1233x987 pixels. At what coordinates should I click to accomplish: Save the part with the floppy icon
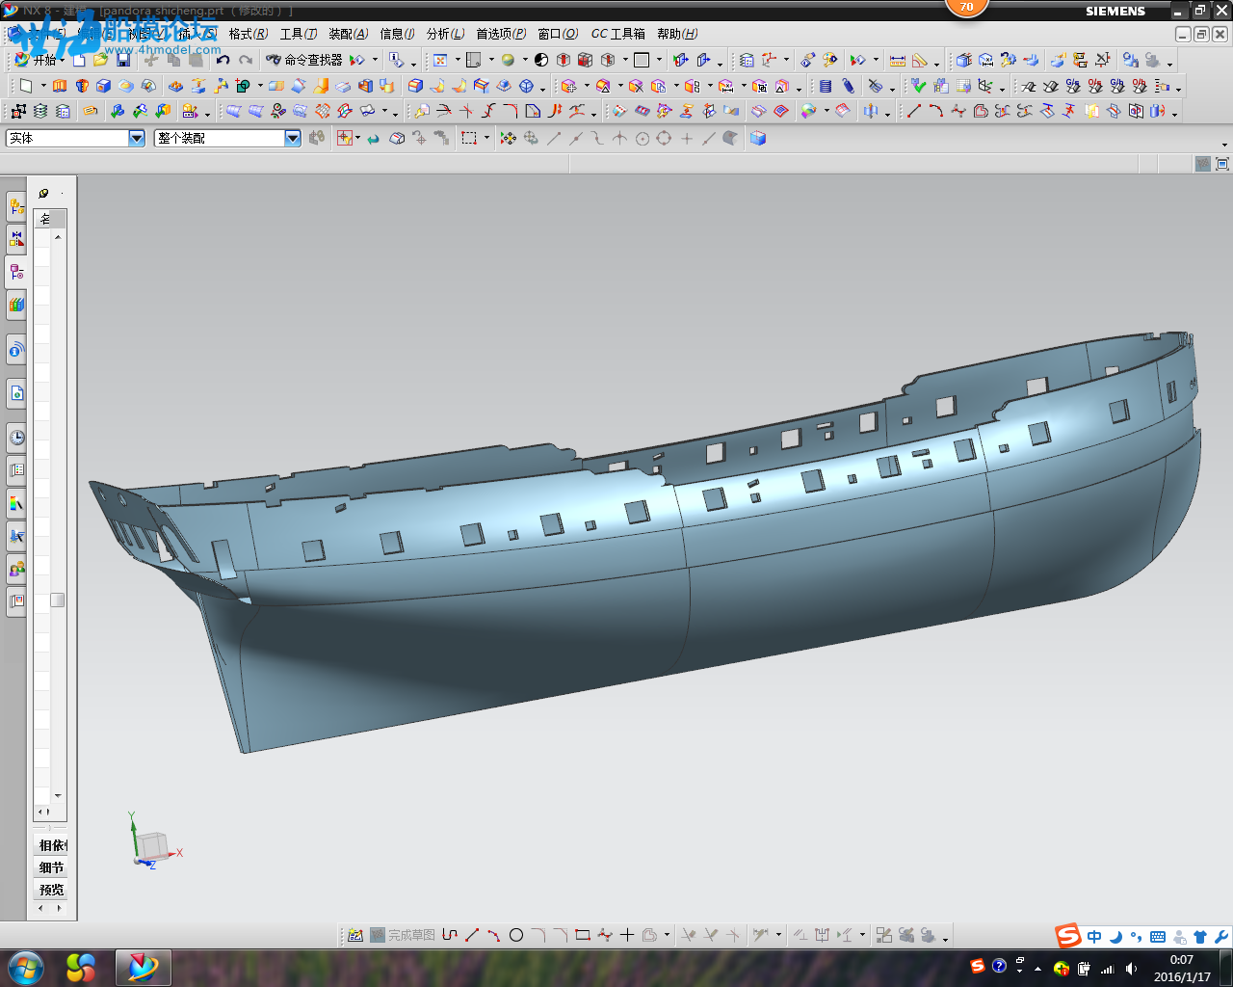coord(123,60)
